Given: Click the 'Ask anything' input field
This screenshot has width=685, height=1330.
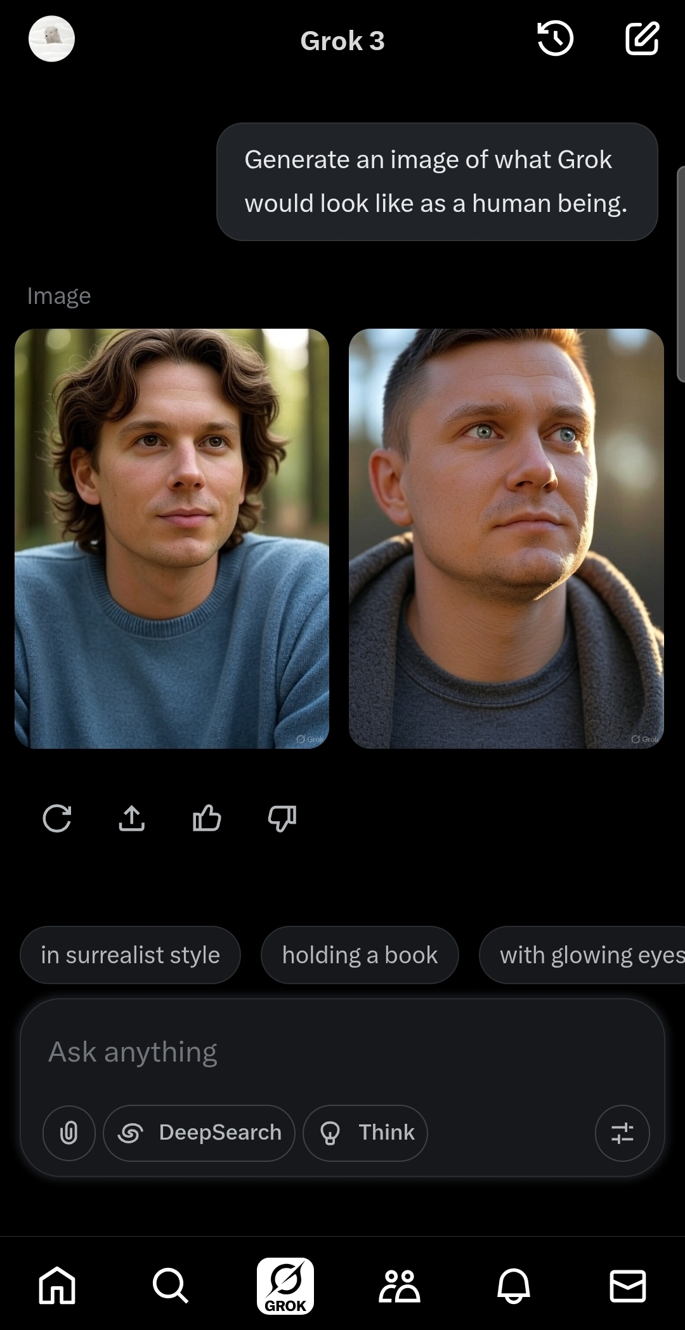Looking at the screenshot, I should pyautogui.click(x=342, y=1052).
